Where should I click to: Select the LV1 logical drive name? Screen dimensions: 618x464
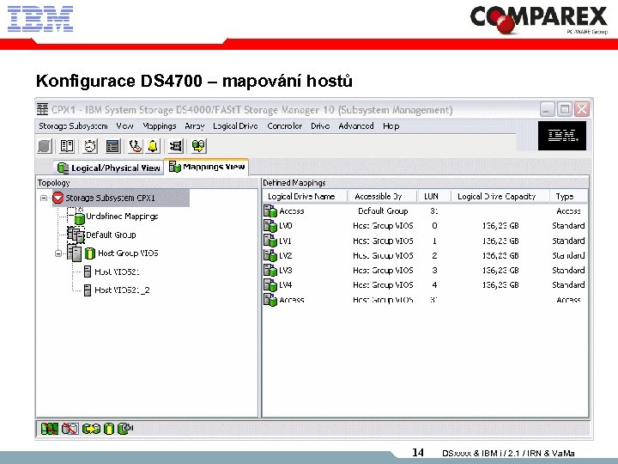tap(285, 241)
